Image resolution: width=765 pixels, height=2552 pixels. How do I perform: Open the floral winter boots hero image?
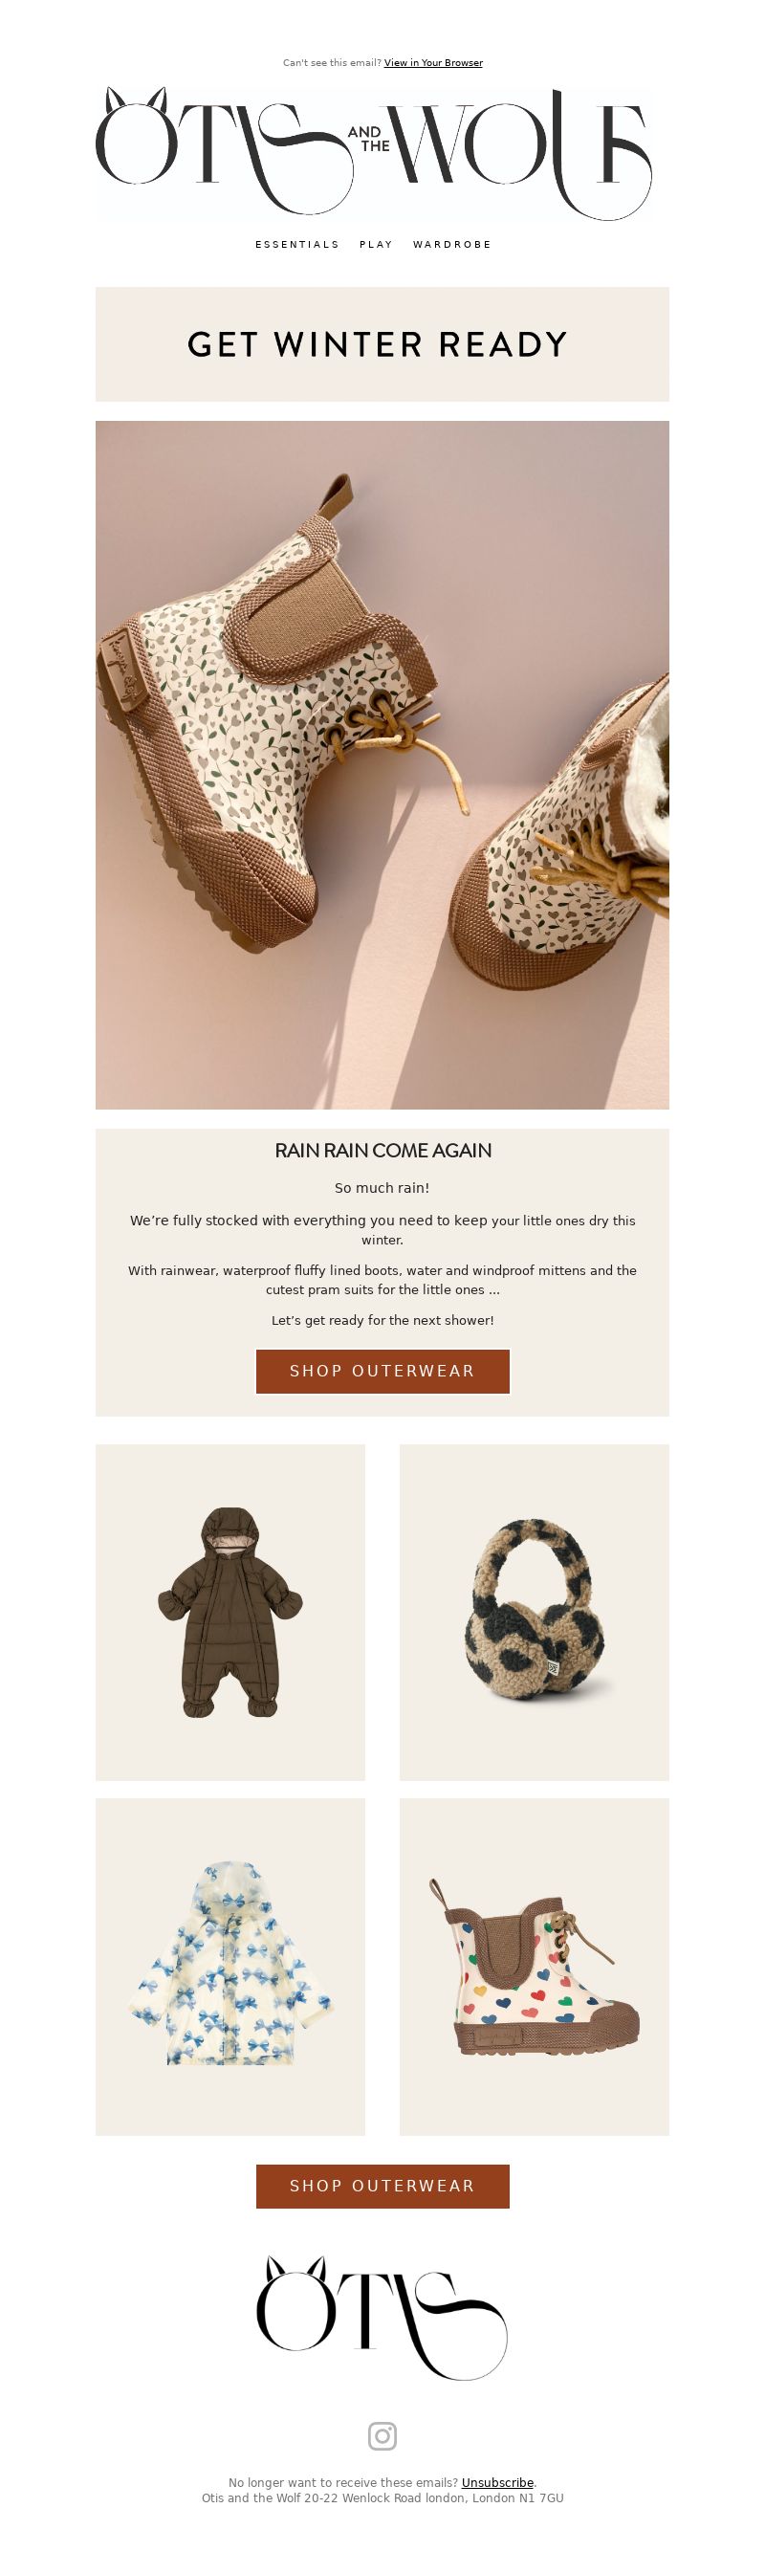[382, 765]
